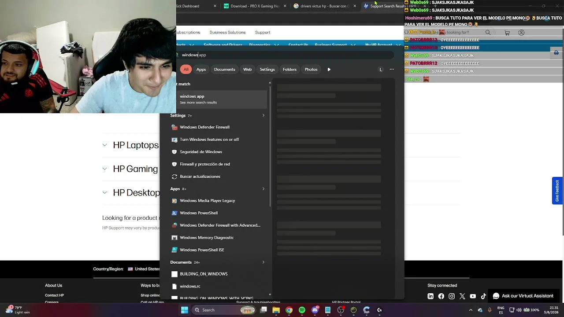Expand the Settings results group
The height and width of the screenshot is (317, 564).
pos(263,116)
